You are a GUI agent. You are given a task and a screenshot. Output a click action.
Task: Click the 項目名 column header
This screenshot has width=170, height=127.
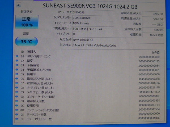point(31,52)
